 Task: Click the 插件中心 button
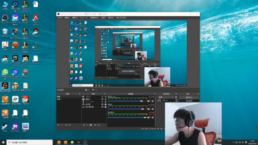pyautogui.click(x=189, y=98)
